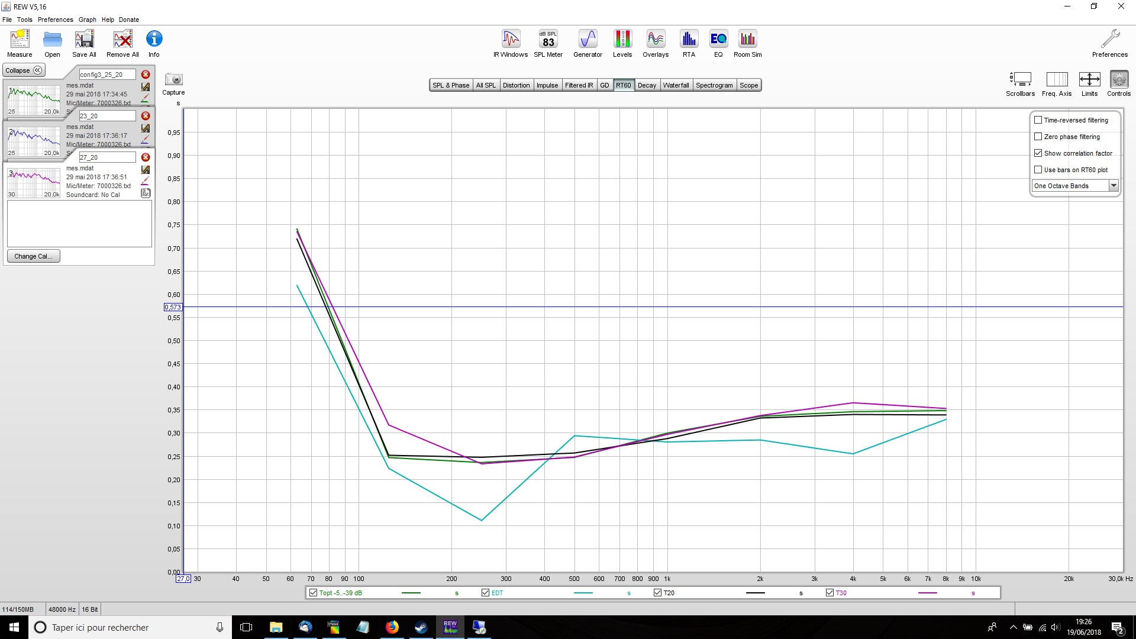1136x639 pixels.
Task: Open the One Octave Bands dropdown
Action: tap(1075, 186)
